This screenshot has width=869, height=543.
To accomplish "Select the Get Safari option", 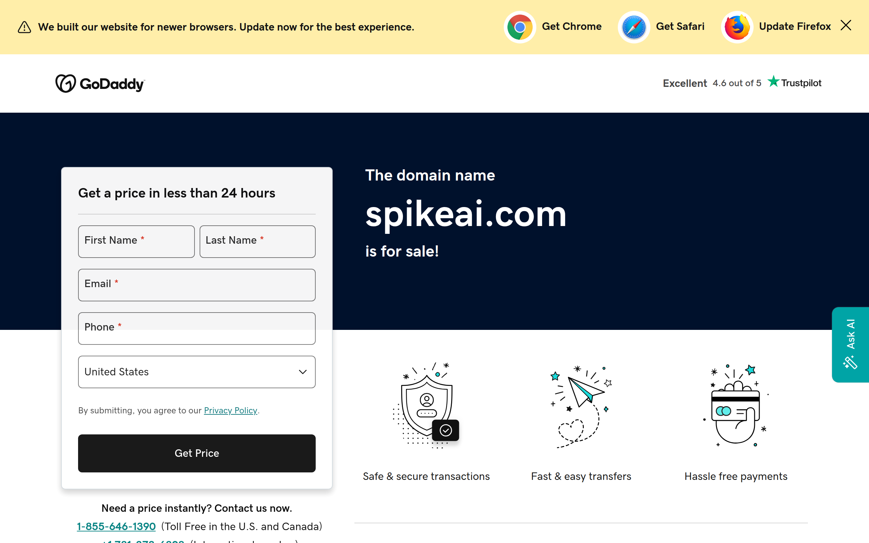I will [681, 26].
